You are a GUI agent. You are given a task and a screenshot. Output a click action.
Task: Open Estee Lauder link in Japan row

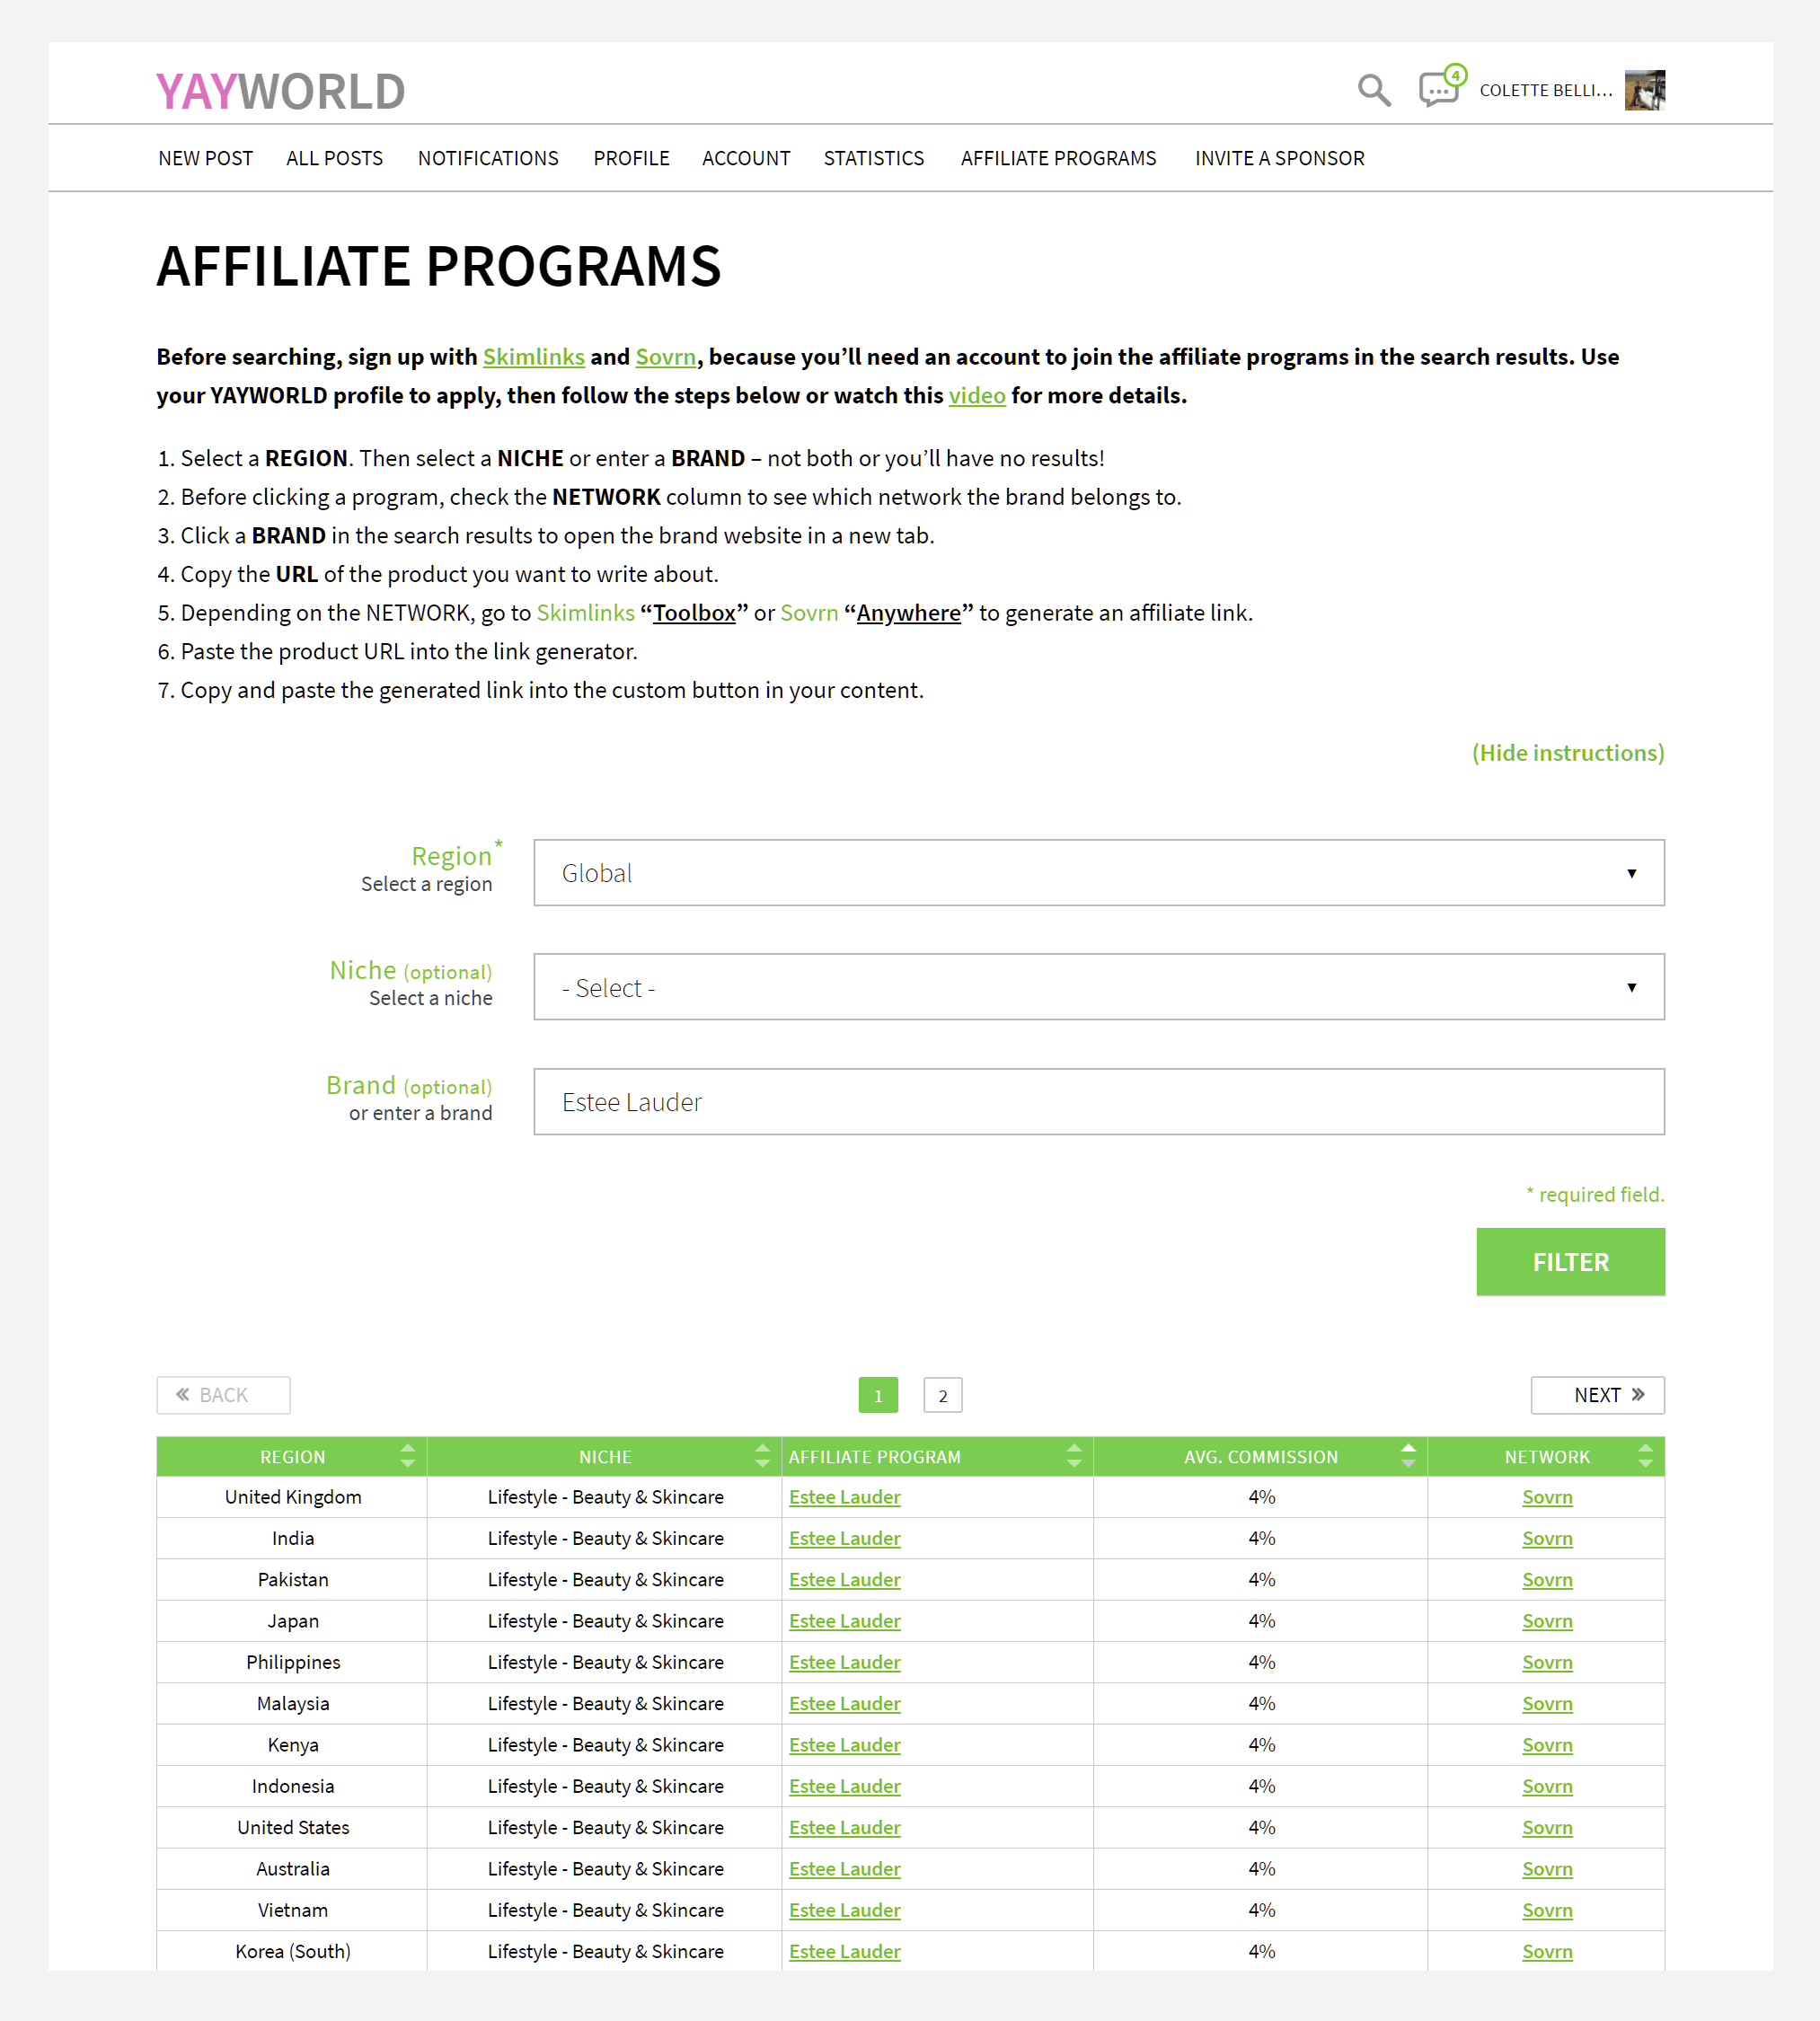tap(845, 1621)
